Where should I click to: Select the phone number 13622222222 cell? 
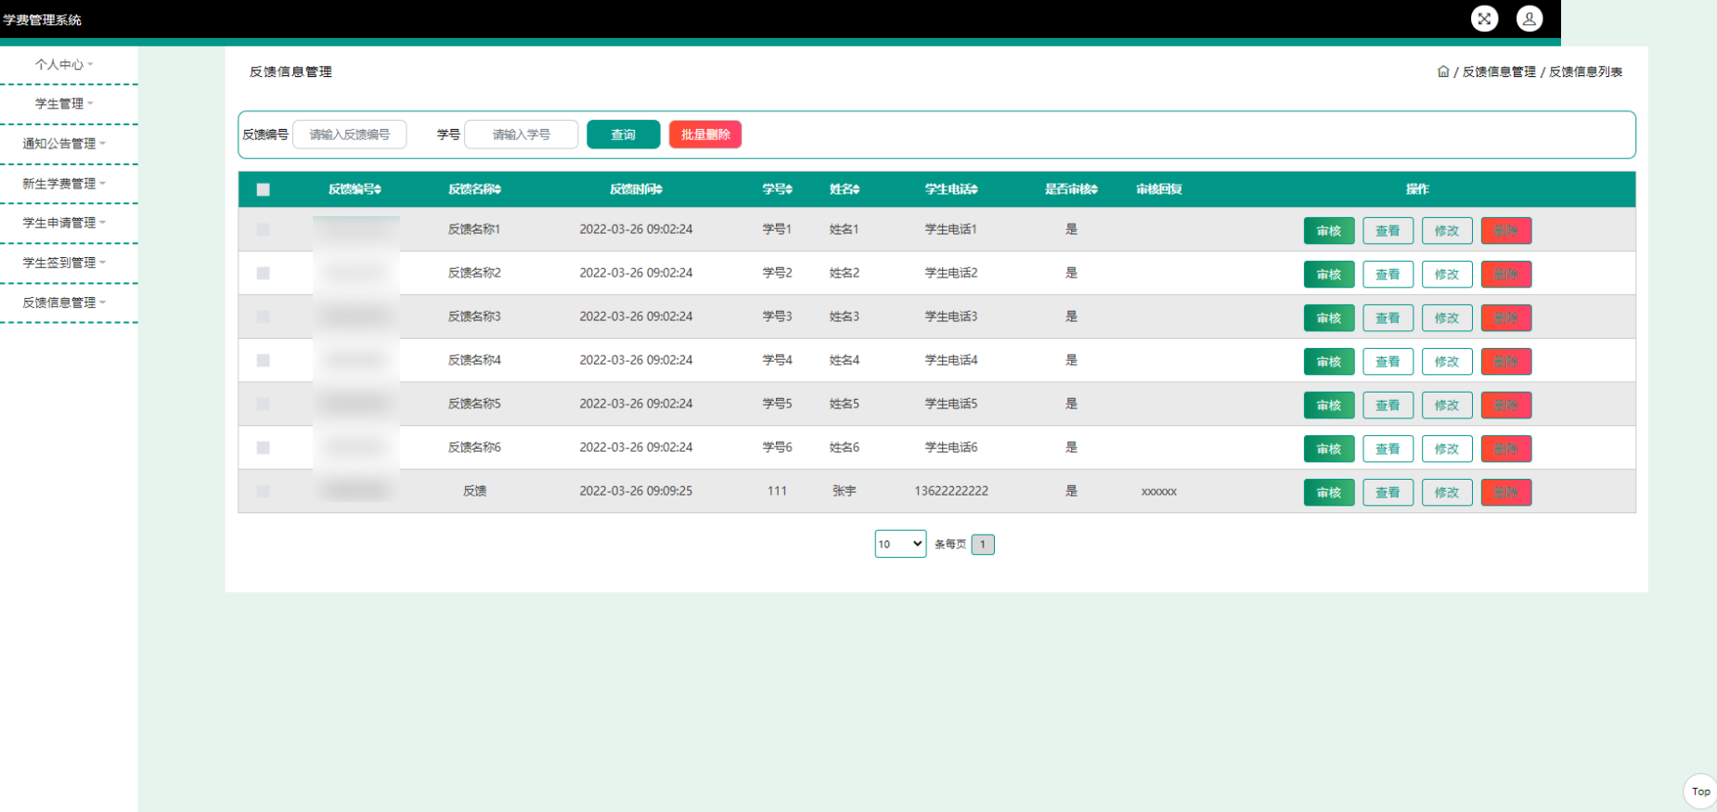tap(951, 491)
